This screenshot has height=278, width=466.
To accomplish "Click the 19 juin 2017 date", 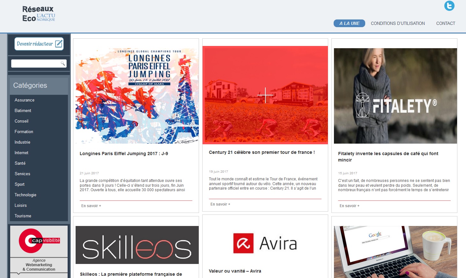I will tap(218, 172).
